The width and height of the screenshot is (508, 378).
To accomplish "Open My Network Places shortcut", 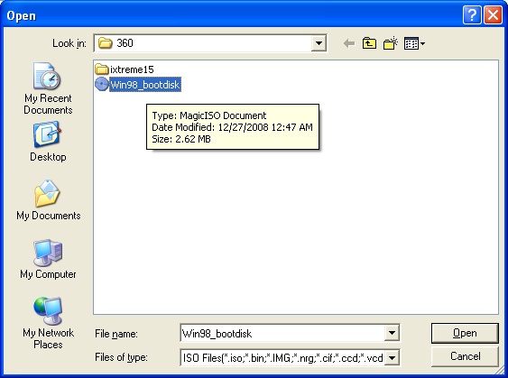I will (x=48, y=323).
